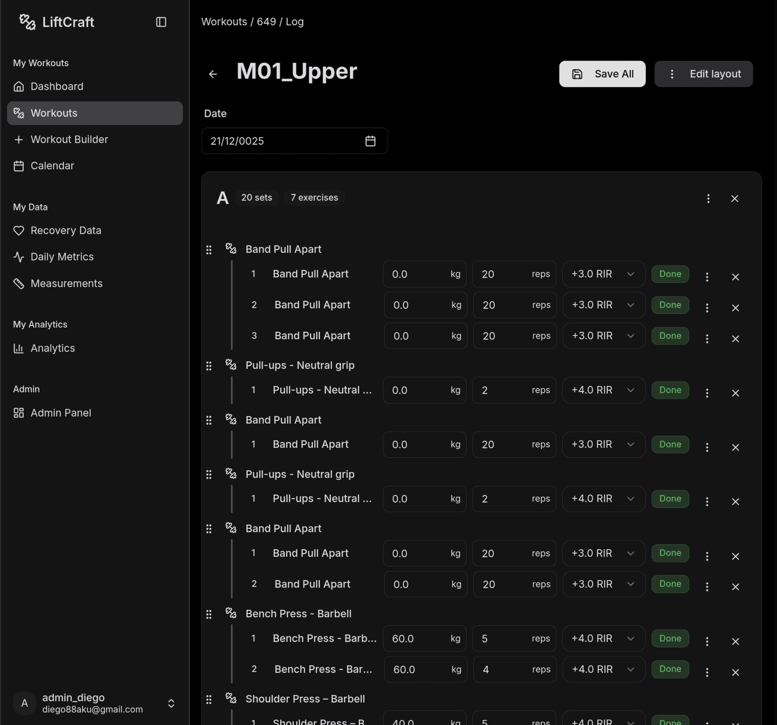The image size is (777, 725).
Task: Toggle Done status on Bench Press set 1
Action: [670, 639]
